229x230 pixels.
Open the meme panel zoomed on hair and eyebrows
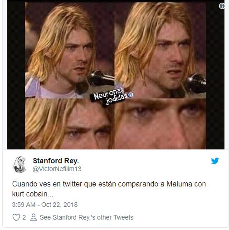coord(70,124)
